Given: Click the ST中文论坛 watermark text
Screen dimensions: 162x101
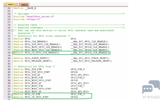Looking at the screenshot, I should 151,97.
